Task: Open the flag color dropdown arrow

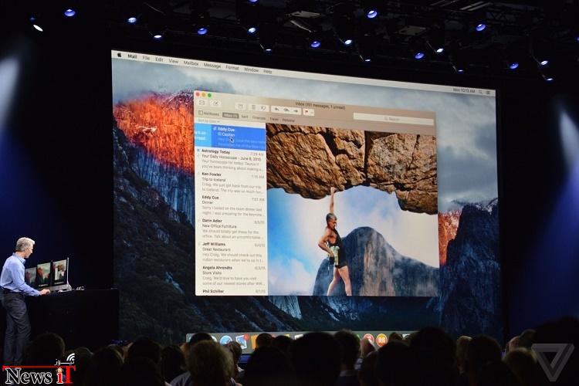Action: click(312, 112)
